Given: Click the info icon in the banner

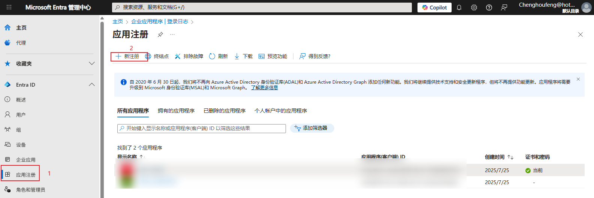Looking at the screenshot, I should pos(123,82).
